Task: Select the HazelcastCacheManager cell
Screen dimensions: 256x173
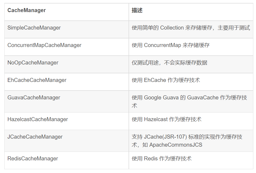Action: point(37,119)
